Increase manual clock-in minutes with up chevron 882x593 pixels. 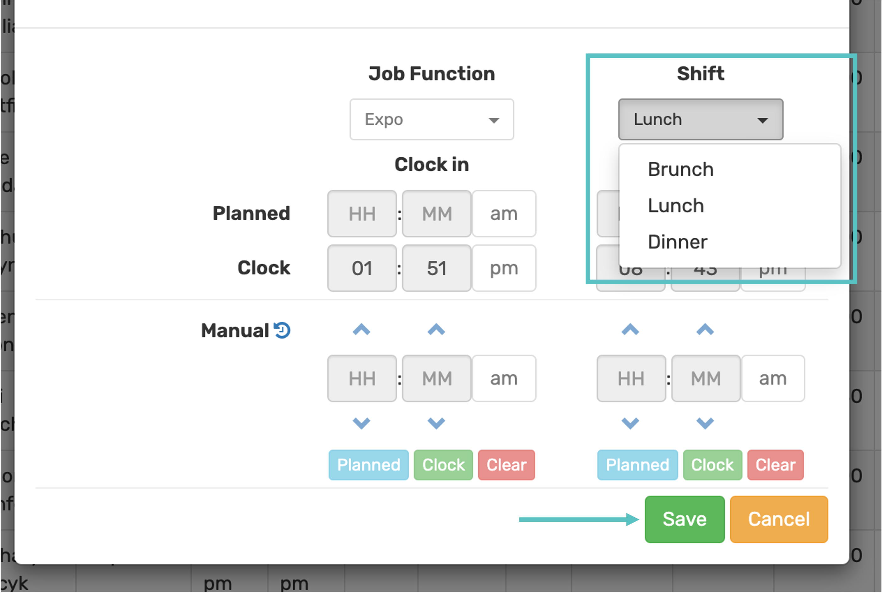pos(436,330)
